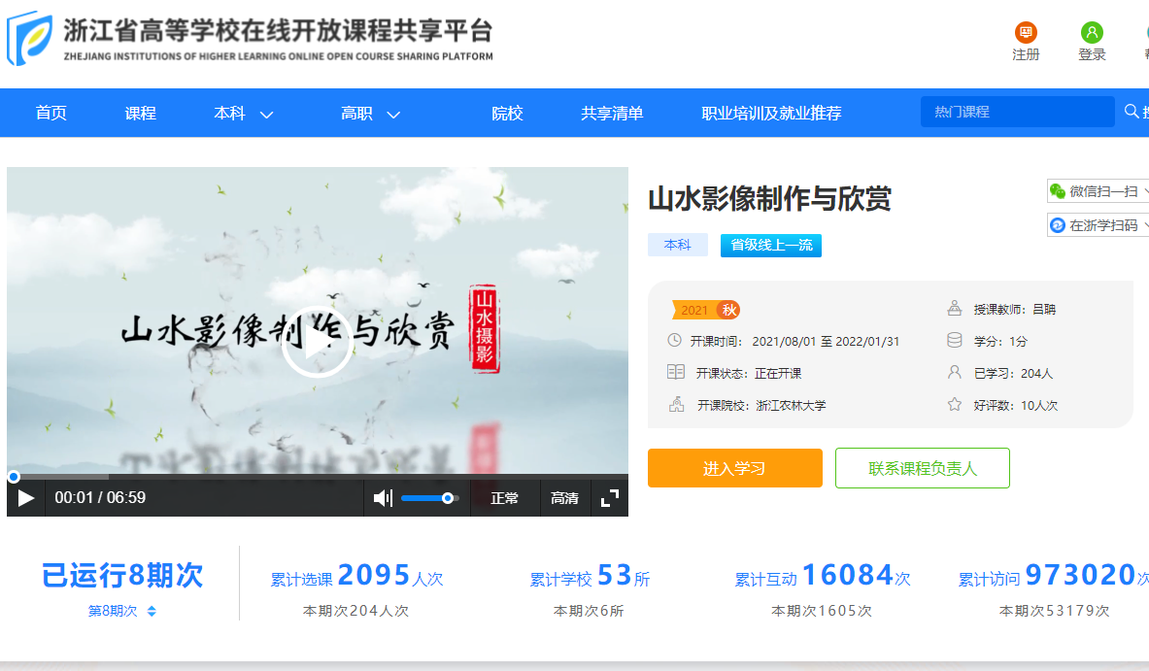Open 共享清单 navigation item
This screenshot has width=1149, height=671.
click(x=612, y=114)
